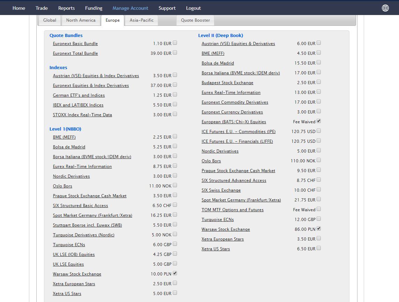Open the Funding menu
The height and width of the screenshot is (302, 399).
click(94, 8)
